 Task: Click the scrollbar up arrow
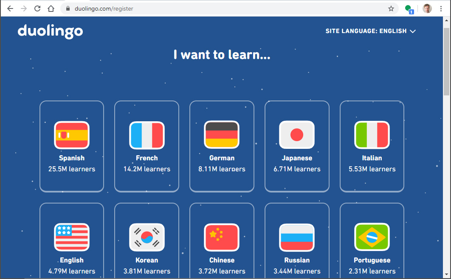point(446,20)
